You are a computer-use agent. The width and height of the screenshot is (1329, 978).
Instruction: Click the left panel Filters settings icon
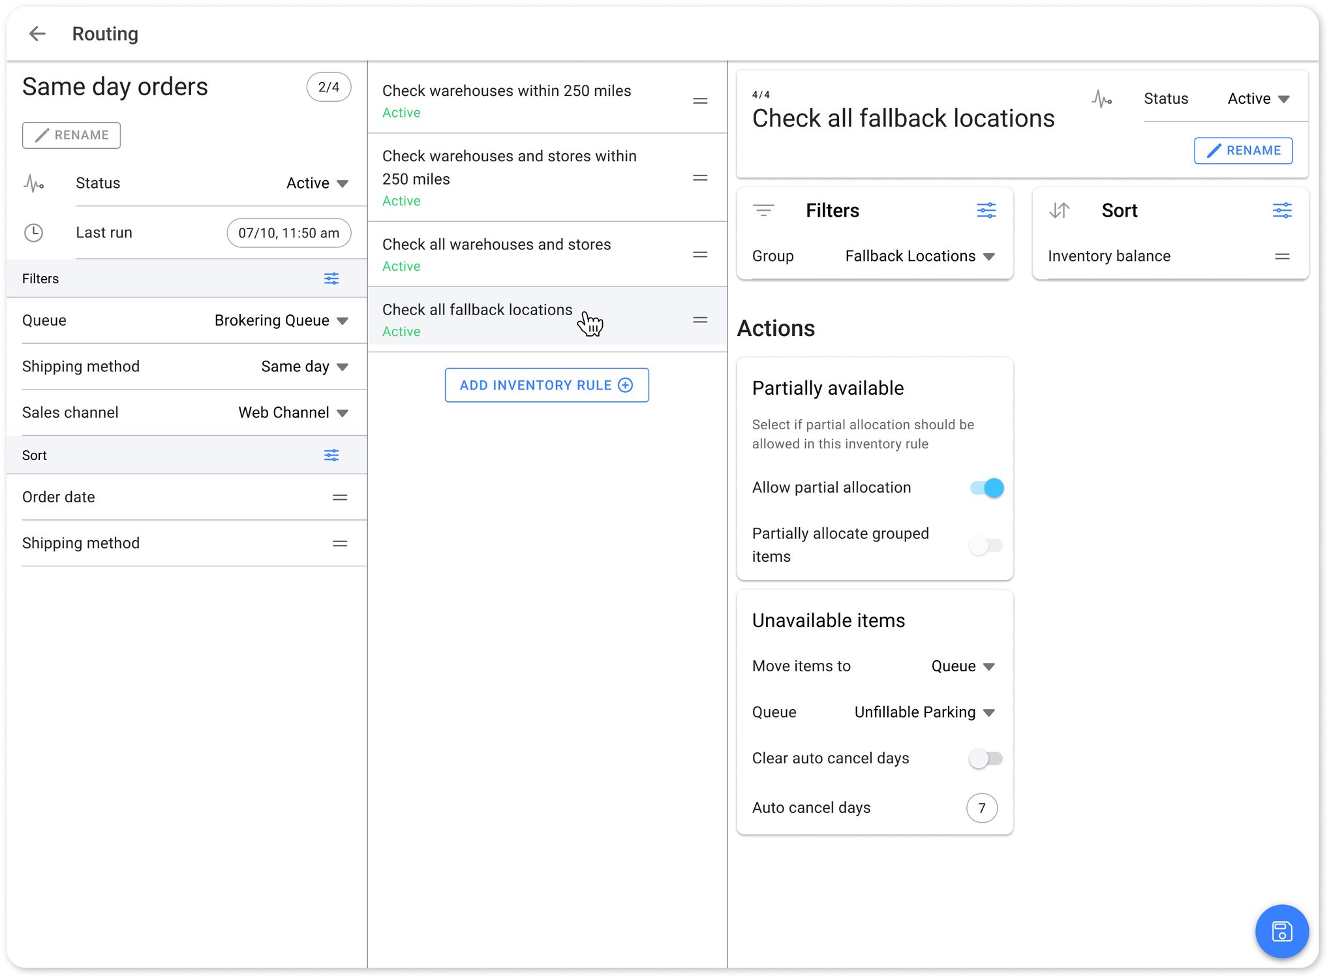331,279
